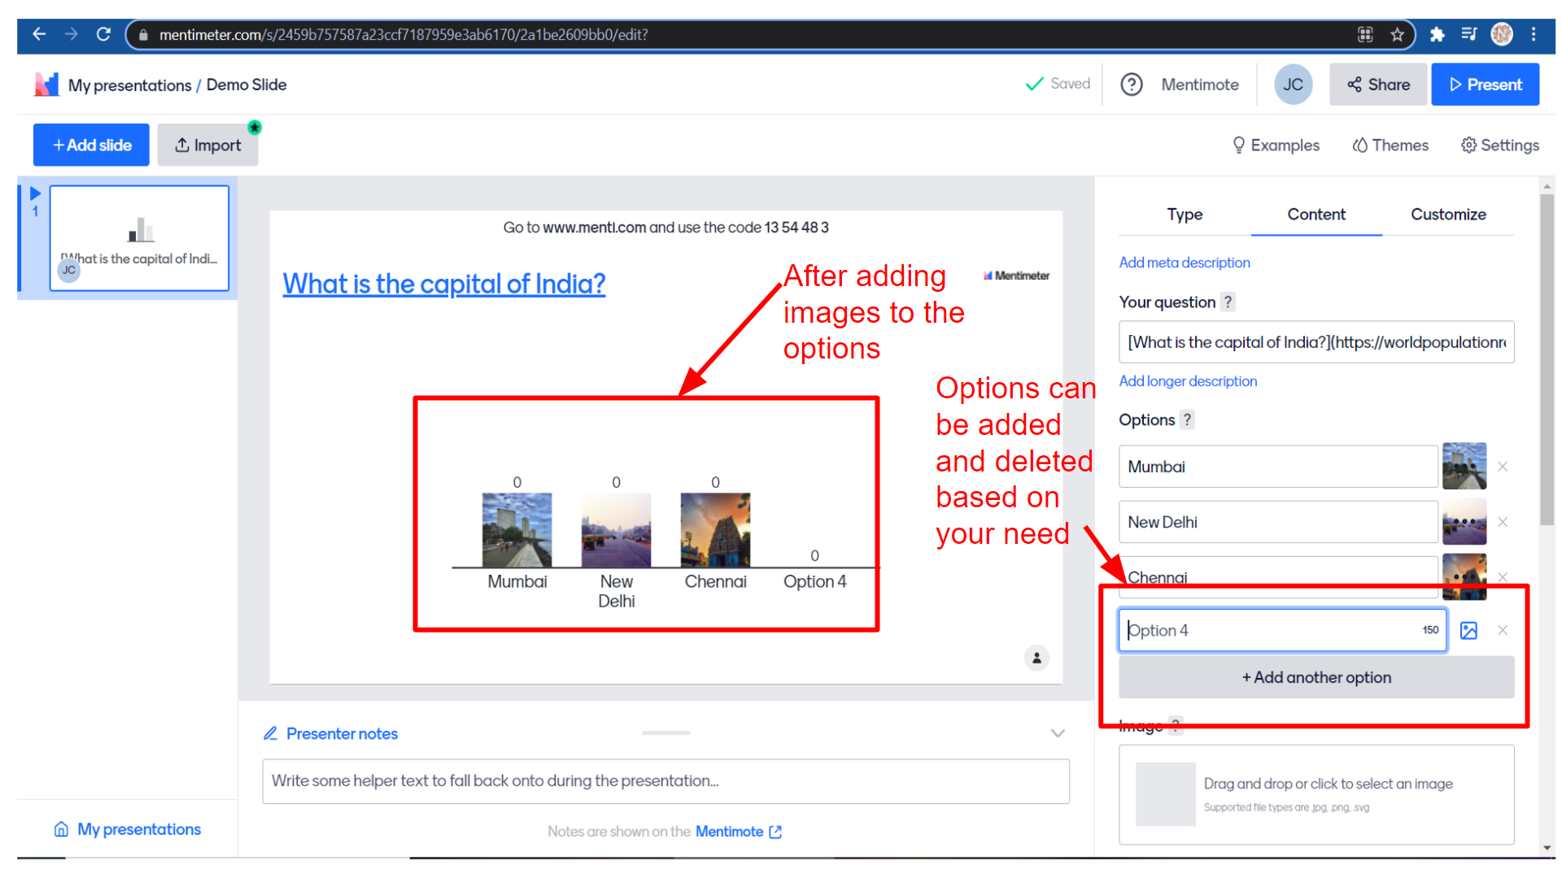
Task: Open the Customize tab
Action: pos(1447,215)
